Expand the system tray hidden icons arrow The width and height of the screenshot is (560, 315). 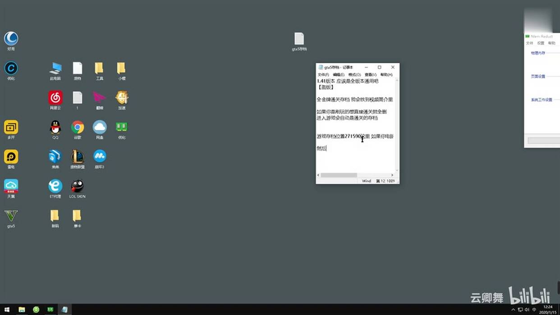[x=513, y=310]
